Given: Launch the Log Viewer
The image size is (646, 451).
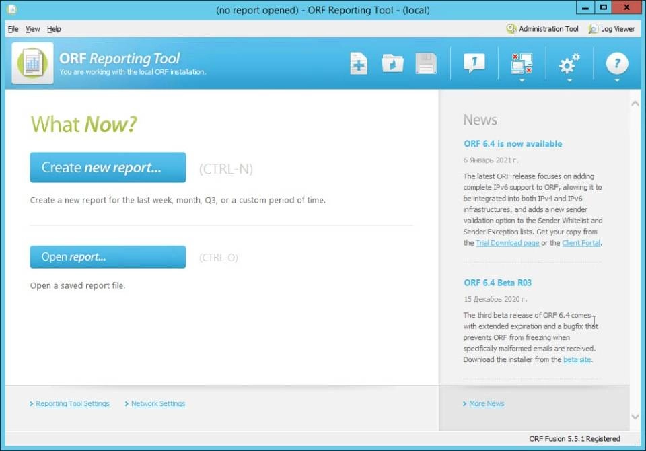Looking at the screenshot, I should pos(612,28).
